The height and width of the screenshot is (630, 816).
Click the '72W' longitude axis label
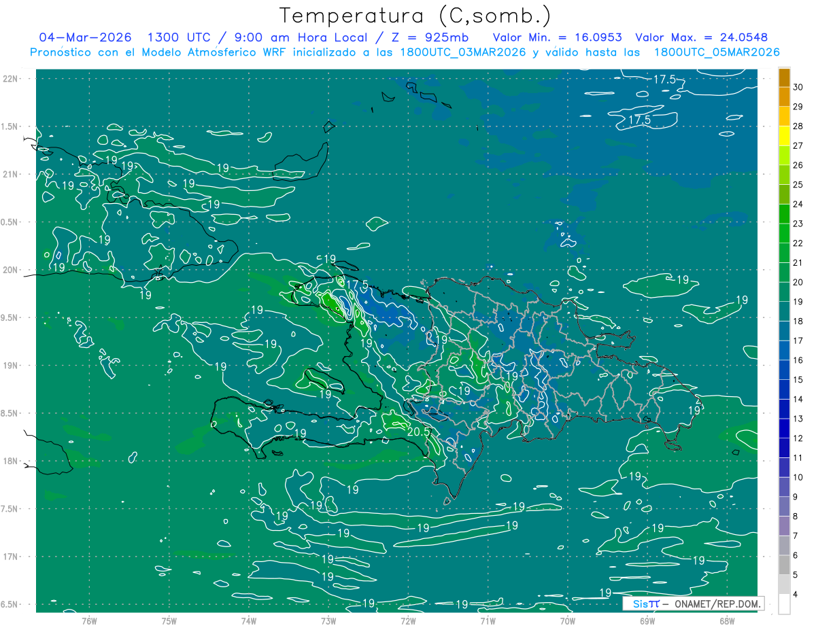point(408,621)
